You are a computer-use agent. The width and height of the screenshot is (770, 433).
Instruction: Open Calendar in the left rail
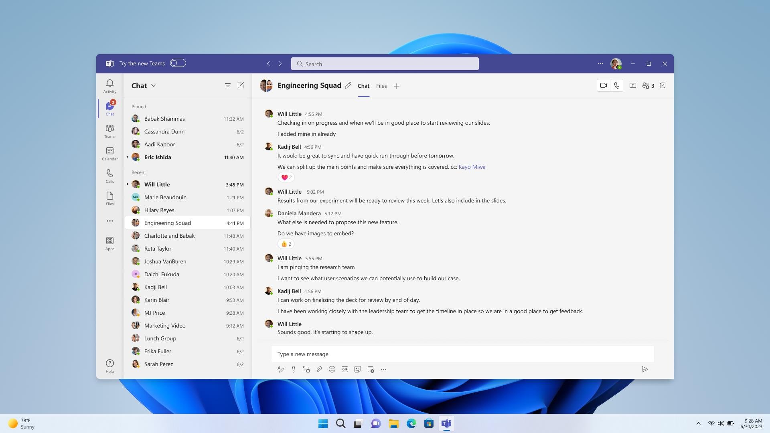pos(109,153)
